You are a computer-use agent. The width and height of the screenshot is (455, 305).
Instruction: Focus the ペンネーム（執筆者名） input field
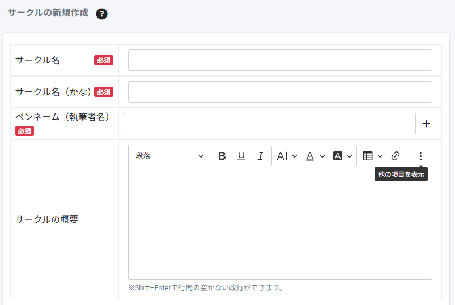click(270, 124)
